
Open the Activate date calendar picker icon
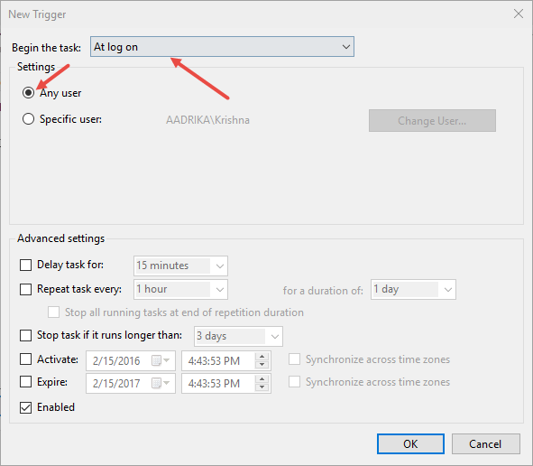[161, 360]
